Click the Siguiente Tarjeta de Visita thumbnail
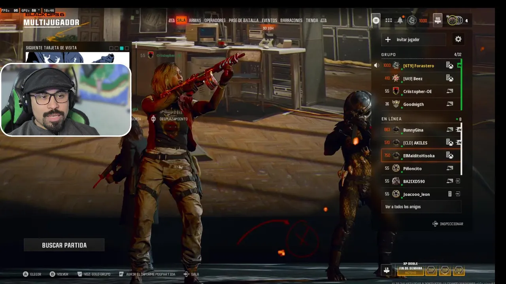This screenshot has width=506, height=284. point(77,58)
